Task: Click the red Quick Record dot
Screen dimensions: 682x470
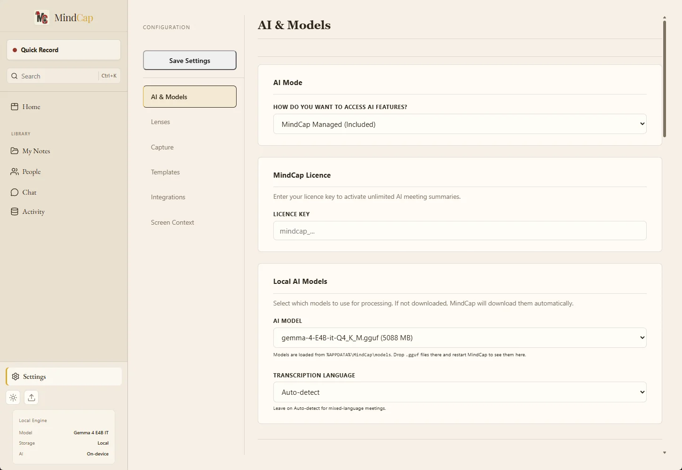Action: click(x=15, y=50)
